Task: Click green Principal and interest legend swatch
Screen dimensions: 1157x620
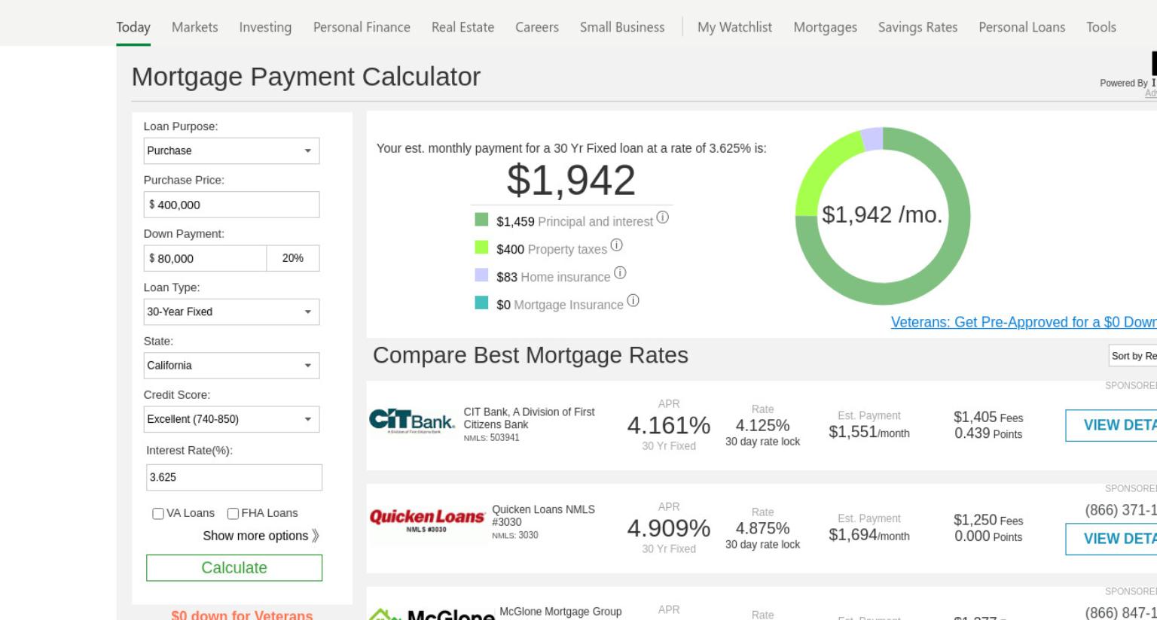Action: point(481,219)
